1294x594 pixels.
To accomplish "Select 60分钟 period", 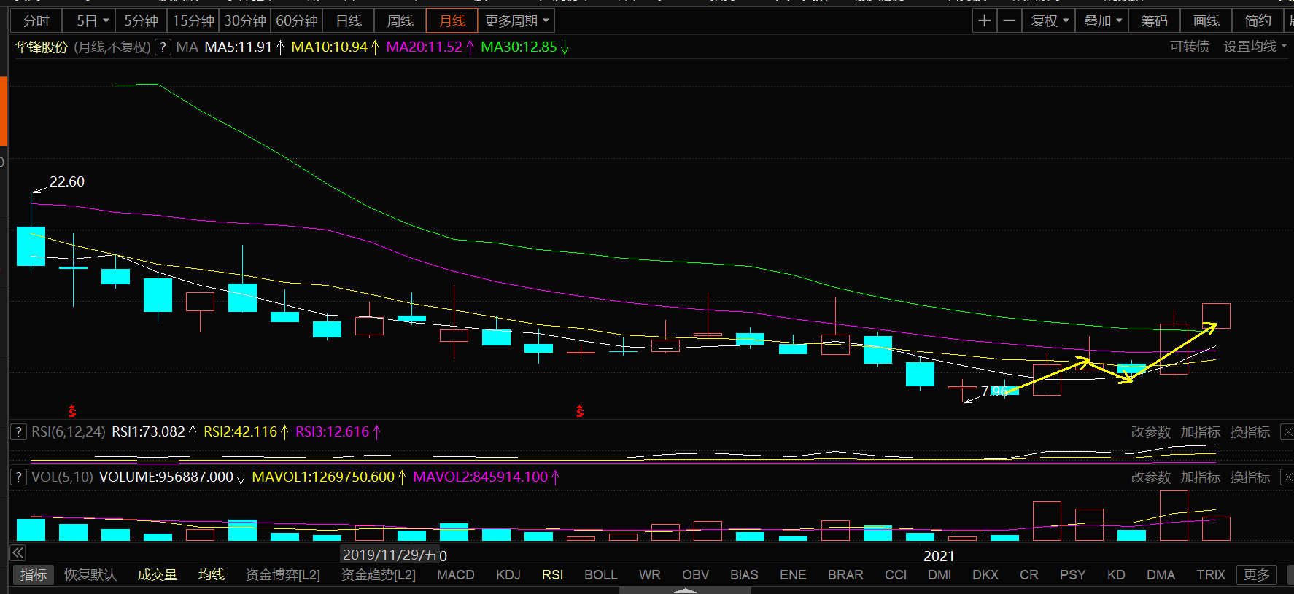I will click(296, 21).
